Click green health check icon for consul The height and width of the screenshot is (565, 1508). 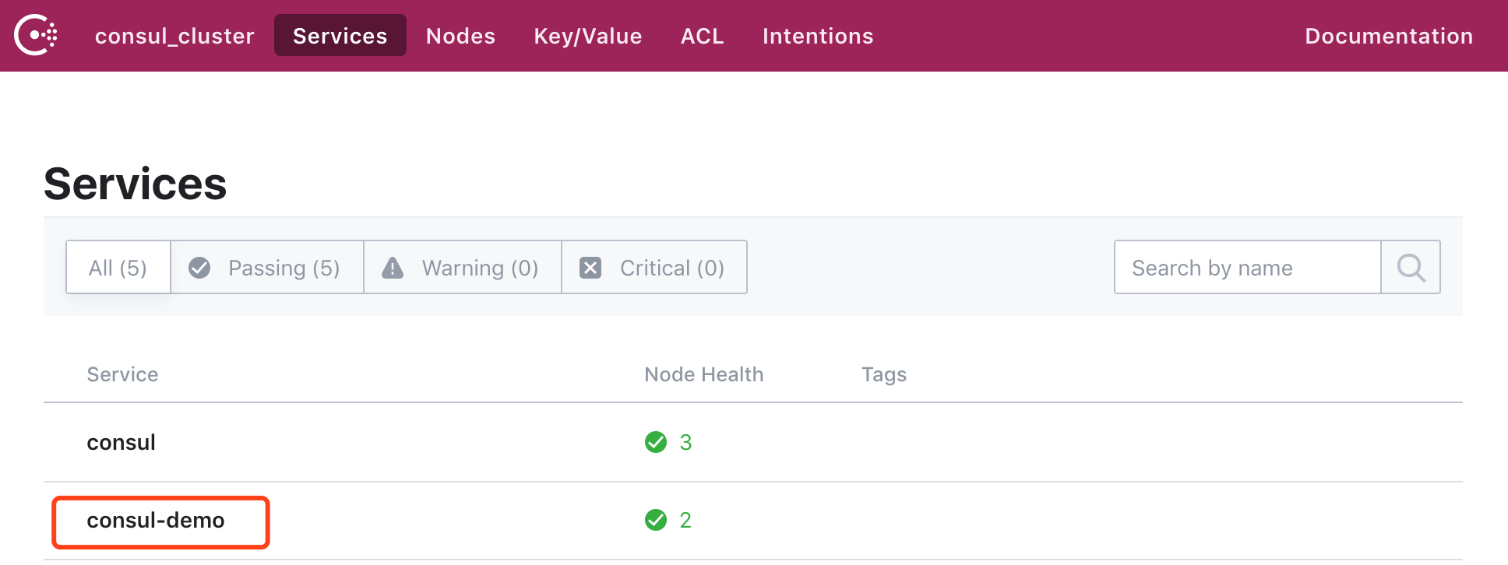tap(656, 442)
